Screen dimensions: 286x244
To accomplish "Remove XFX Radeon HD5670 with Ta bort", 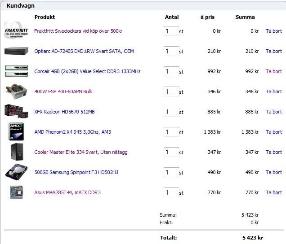I will tap(273, 112).
